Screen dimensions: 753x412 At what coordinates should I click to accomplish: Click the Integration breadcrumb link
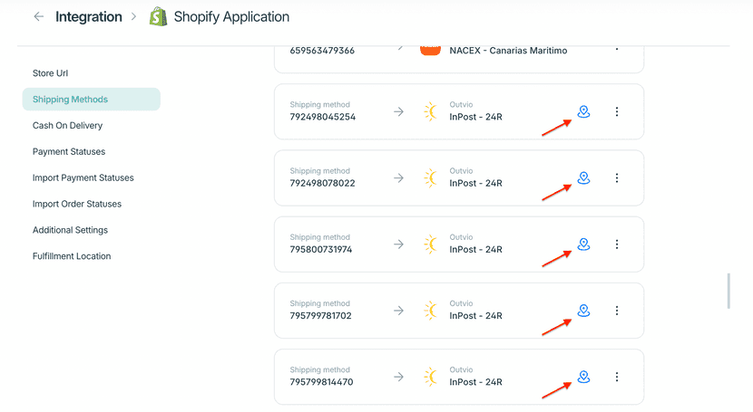[89, 16]
